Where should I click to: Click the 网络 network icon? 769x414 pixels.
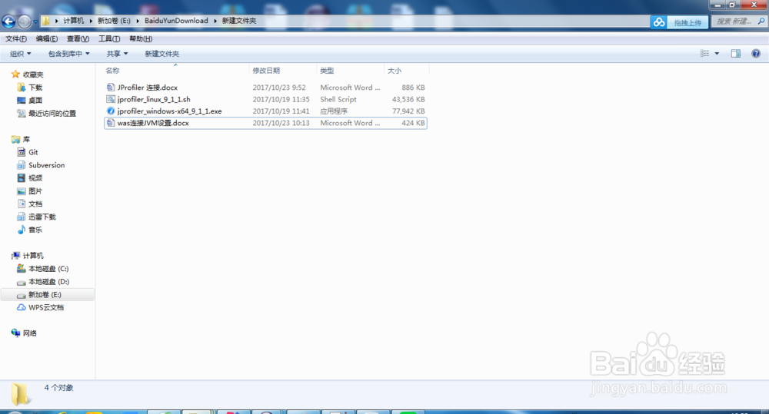(x=15, y=333)
